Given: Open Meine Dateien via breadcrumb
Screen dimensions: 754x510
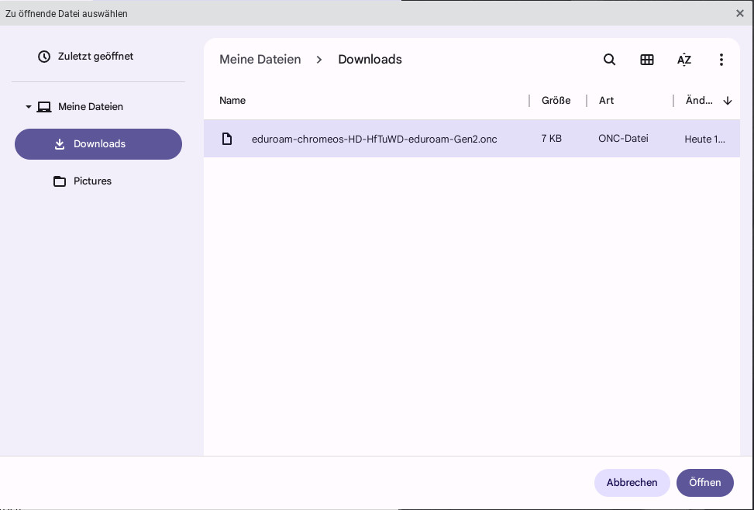Looking at the screenshot, I should click(x=260, y=59).
